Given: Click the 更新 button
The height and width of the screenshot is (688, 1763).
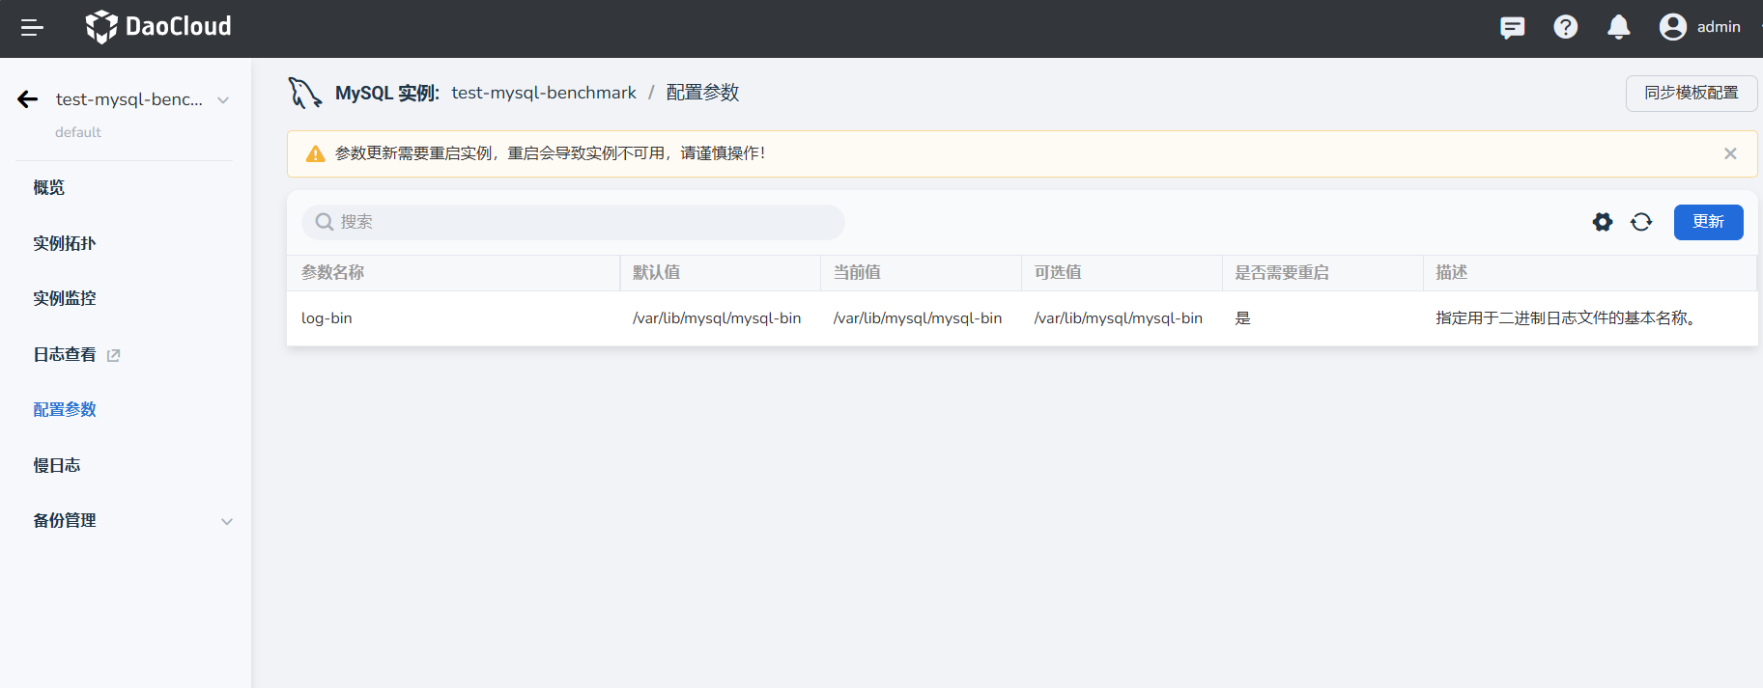Looking at the screenshot, I should coord(1707,222).
